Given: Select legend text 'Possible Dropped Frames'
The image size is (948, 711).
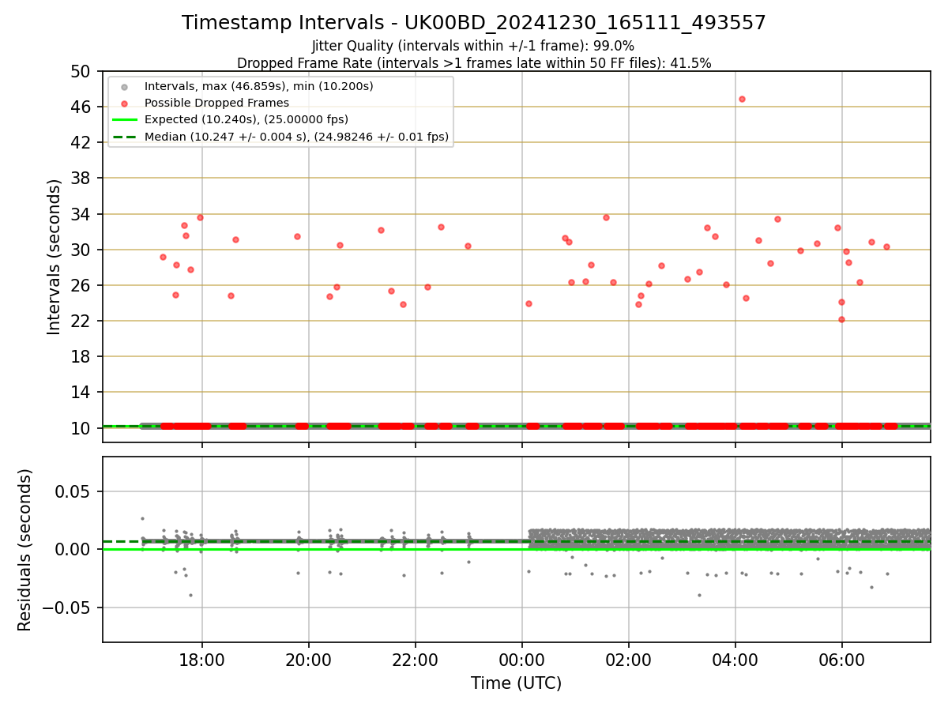Looking at the screenshot, I should 216,103.
